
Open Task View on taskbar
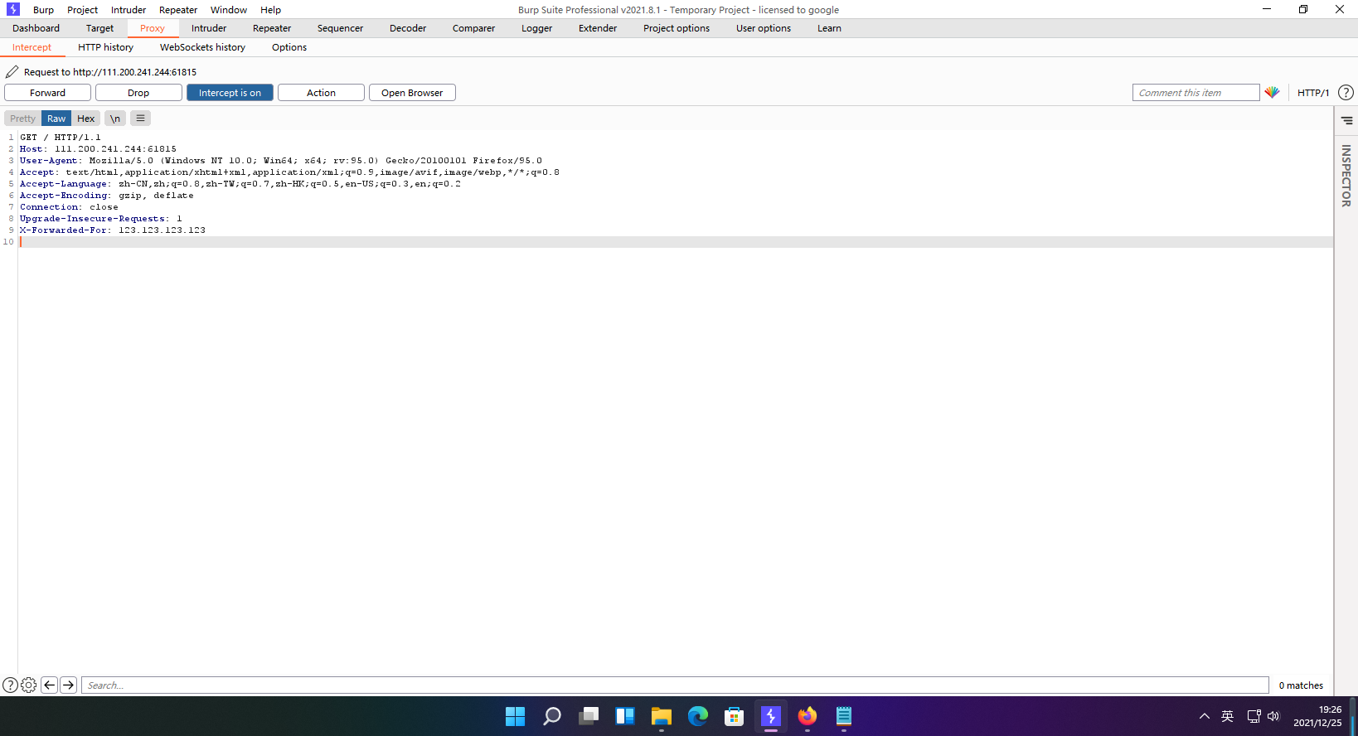click(588, 716)
